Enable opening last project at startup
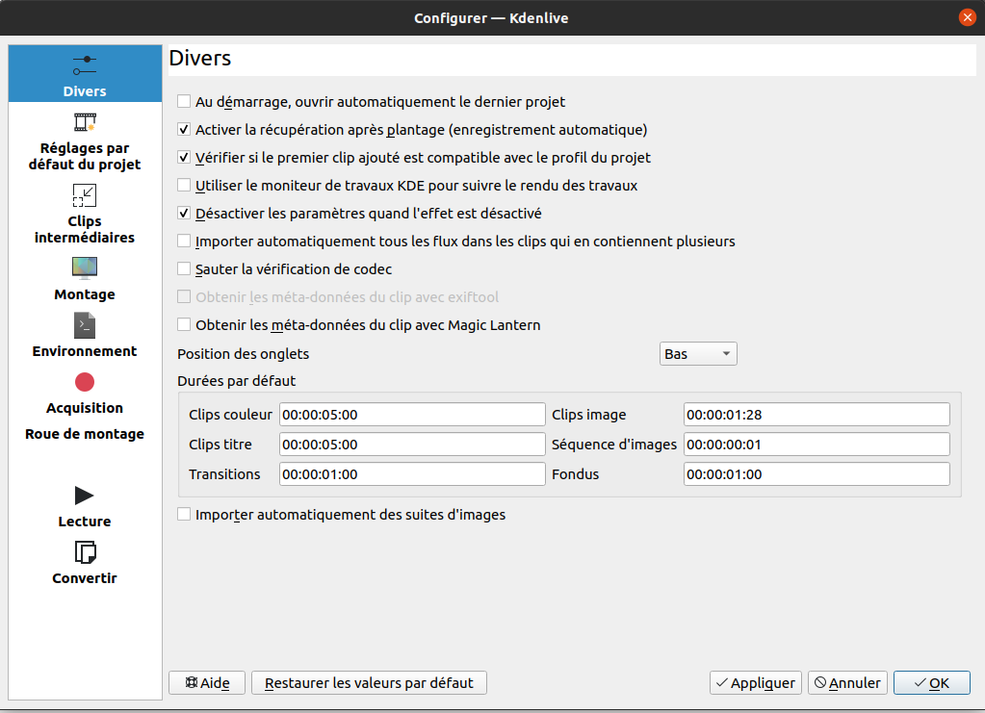Viewport: 985px width, 713px height. tap(184, 101)
